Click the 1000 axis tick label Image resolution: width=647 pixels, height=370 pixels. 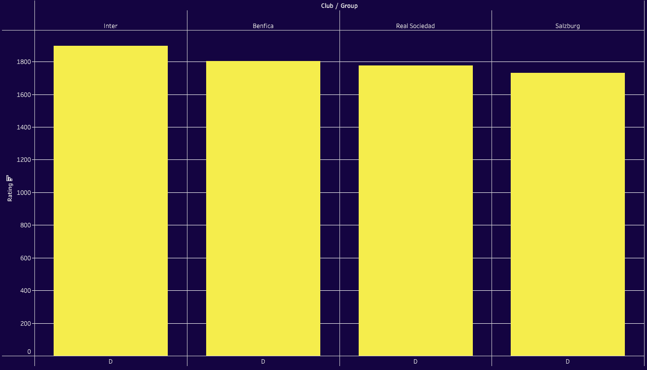coord(24,193)
